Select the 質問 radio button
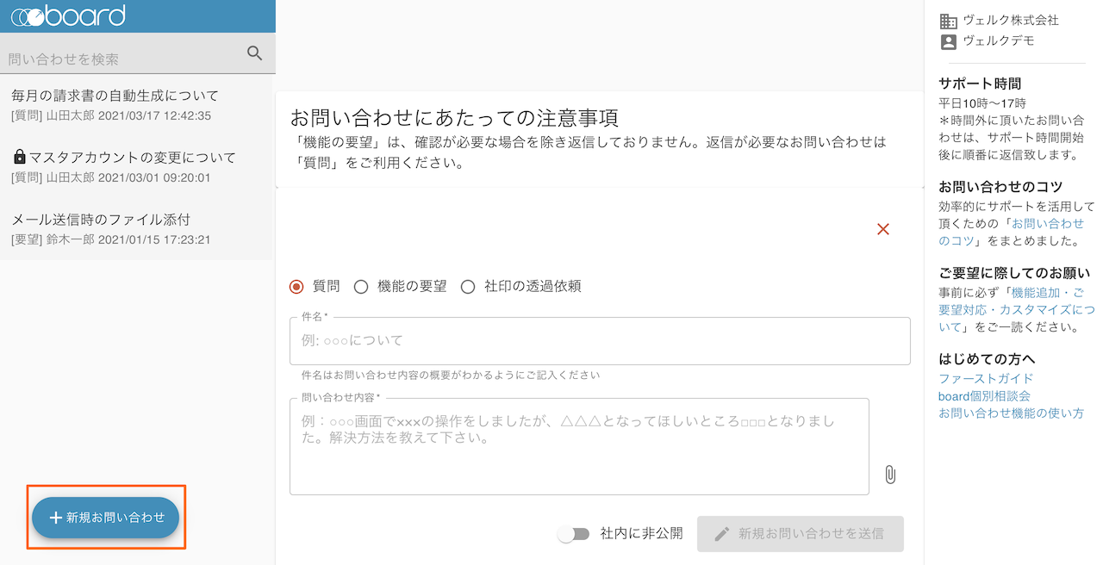 click(x=296, y=286)
